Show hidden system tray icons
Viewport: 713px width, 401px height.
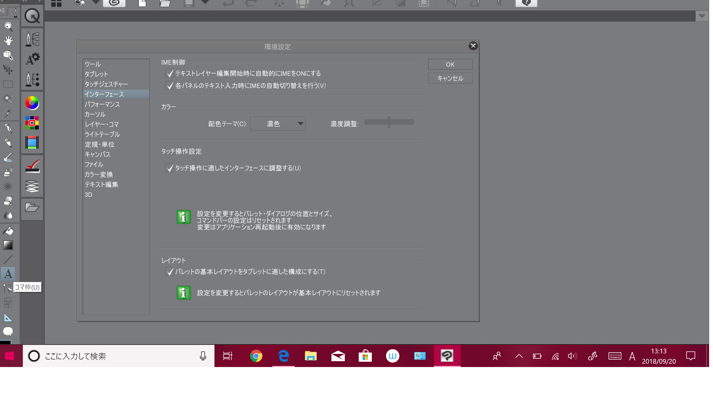tap(519, 356)
